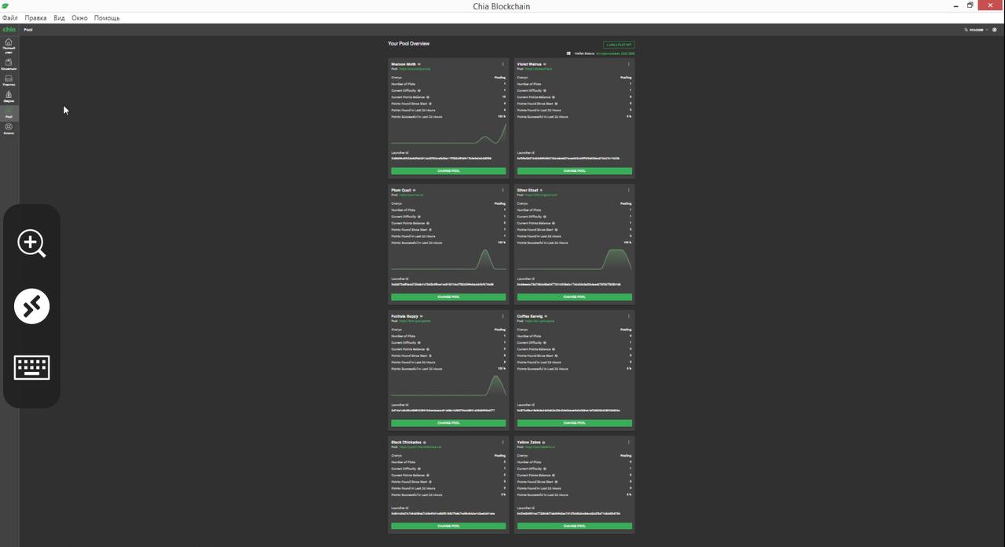Open Yellow Zebra card three-dot menu
The width and height of the screenshot is (1005, 547).
(x=629, y=443)
